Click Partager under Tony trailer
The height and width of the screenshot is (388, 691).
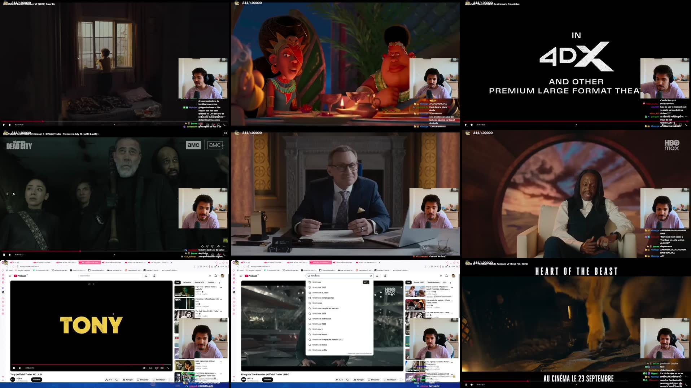[x=128, y=380]
